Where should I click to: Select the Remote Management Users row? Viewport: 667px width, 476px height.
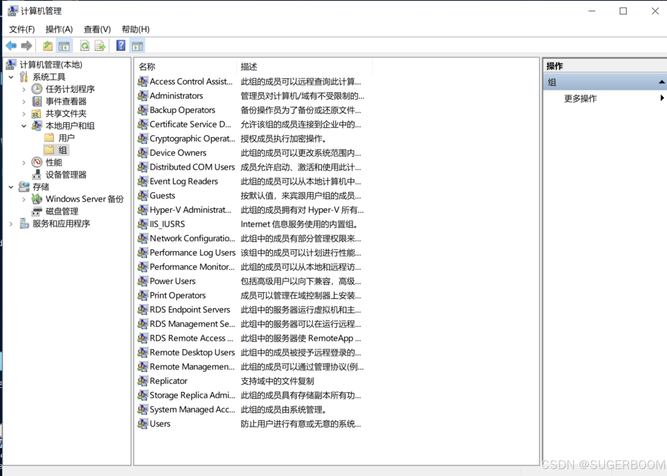192,367
